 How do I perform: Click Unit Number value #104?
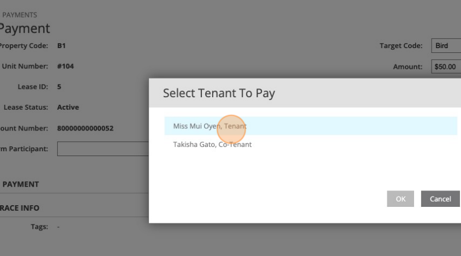(65, 67)
